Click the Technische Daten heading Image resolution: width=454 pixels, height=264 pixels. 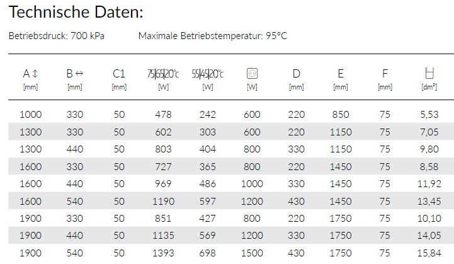point(76,13)
